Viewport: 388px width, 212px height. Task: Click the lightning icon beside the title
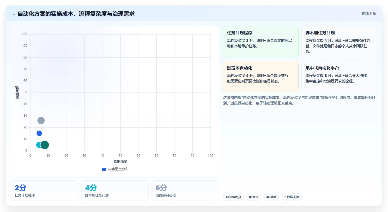click(x=13, y=14)
